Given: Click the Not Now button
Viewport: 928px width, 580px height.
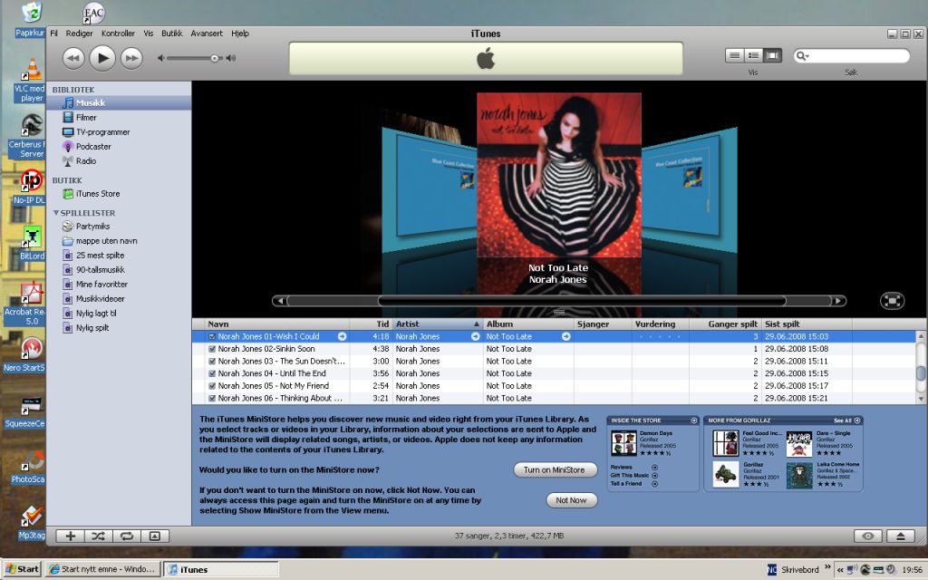Looking at the screenshot, I should pyautogui.click(x=571, y=500).
